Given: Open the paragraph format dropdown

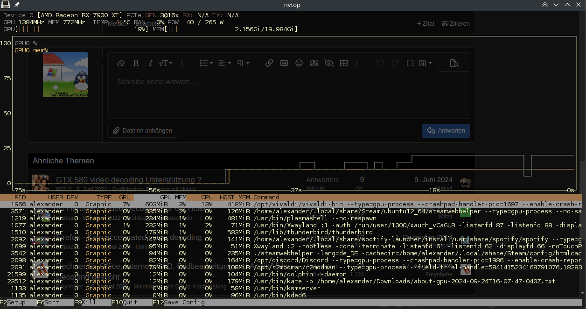Looking at the screenshot, I should point(243,63).
